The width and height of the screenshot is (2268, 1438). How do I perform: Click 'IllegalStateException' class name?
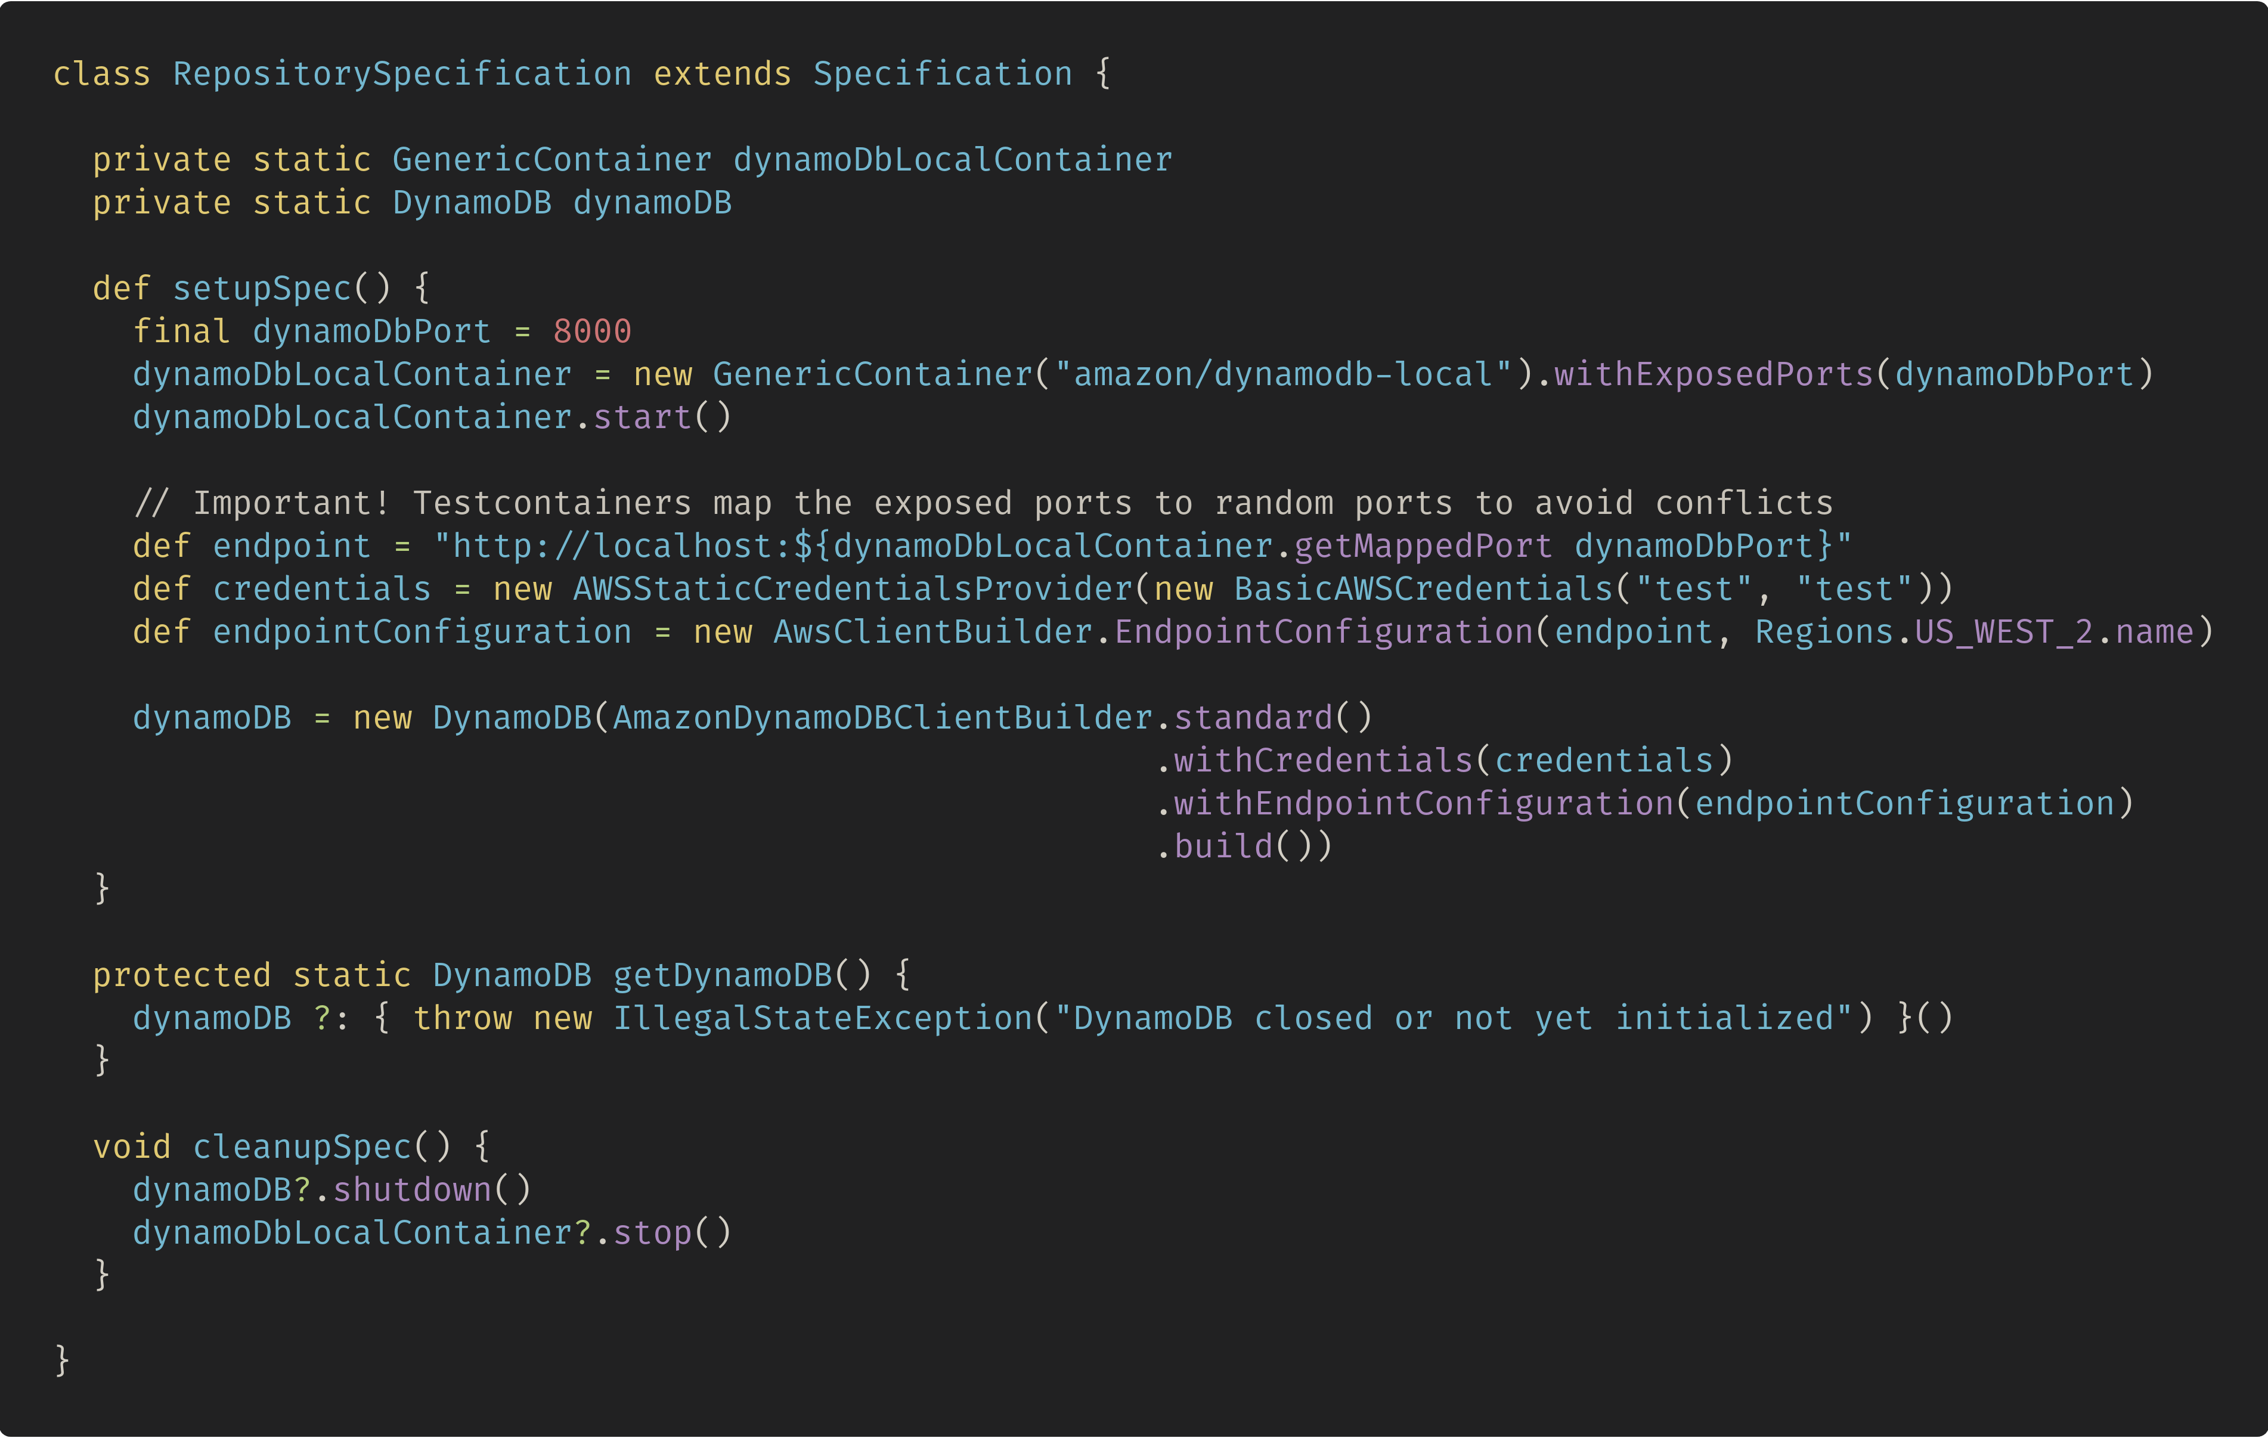tap(822, 1019)
